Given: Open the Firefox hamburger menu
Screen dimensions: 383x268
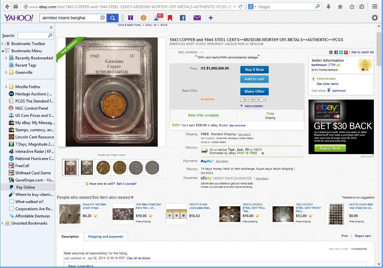Looking at the screenshot, I should (x=375, y=7).
